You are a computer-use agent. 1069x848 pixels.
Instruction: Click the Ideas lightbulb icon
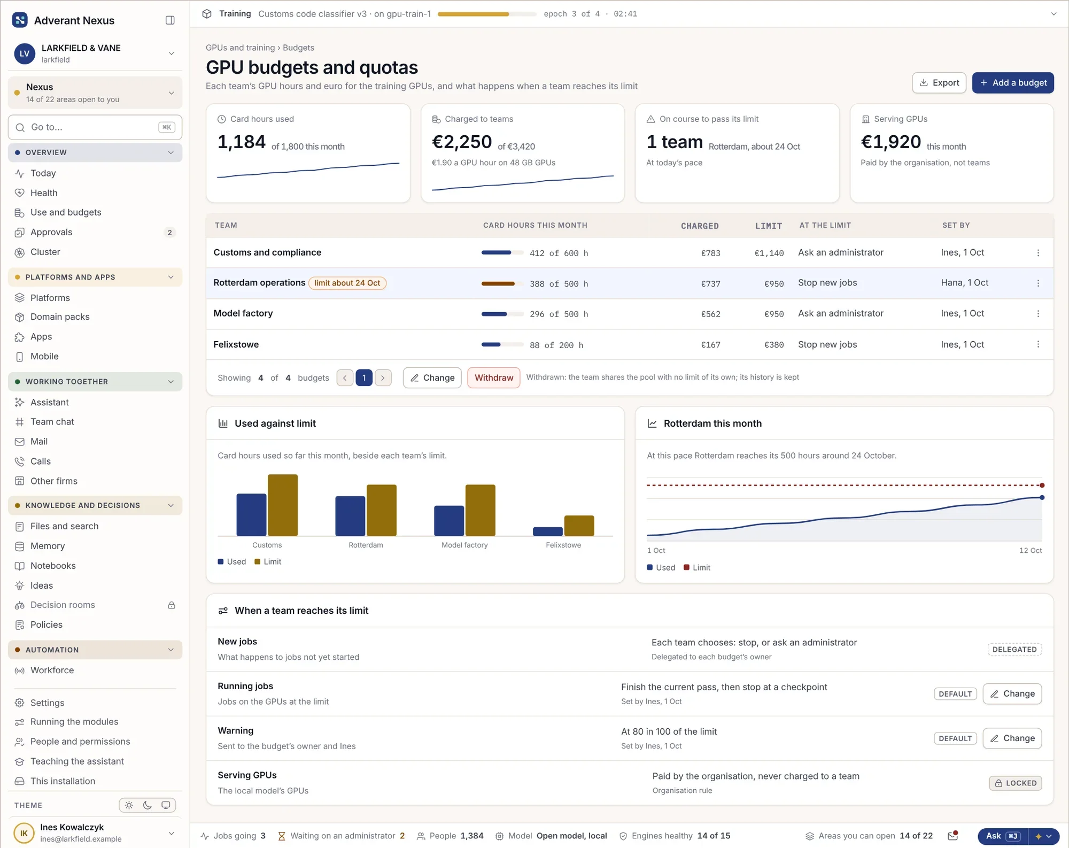tap(20, 585)
